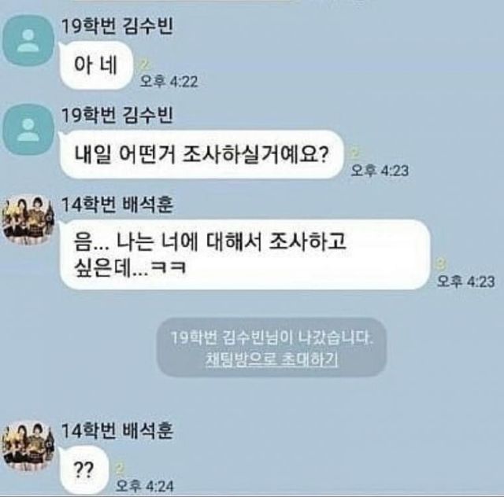The width and height of the screenshot is (504, 497).
Task: Tap the '??' message bubble
Action: pyautogui.click(x=84, y=471)
